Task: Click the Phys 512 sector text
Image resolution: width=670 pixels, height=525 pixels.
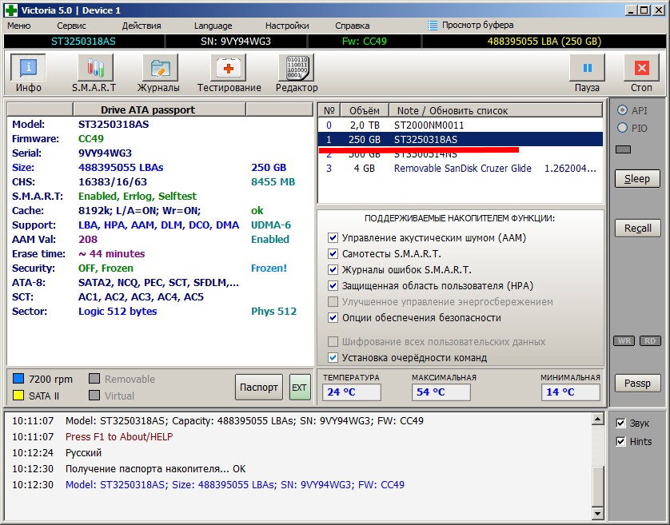Action: [274, 312]
